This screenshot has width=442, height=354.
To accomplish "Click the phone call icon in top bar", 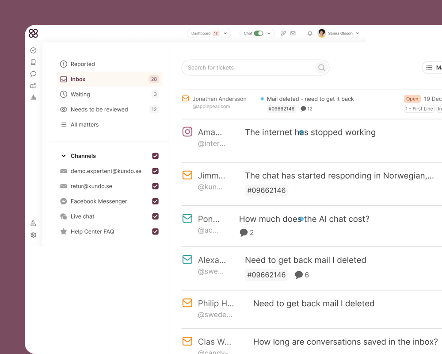I will 283,33.
